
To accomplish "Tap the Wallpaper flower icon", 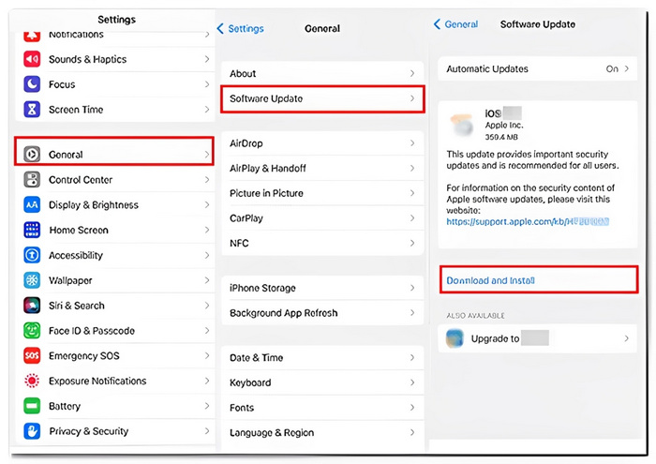I will pyautogui.click(x=32, y=280).
